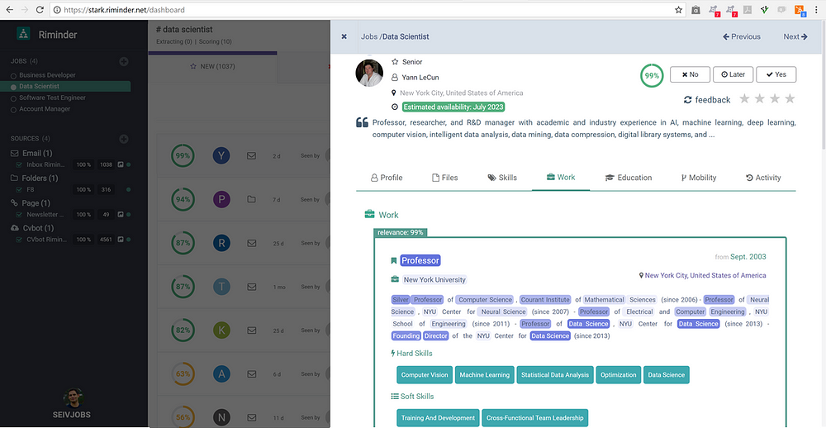Click the add source plus icon
This screenshot has width=826, height=428.
(x=124, y=139)
